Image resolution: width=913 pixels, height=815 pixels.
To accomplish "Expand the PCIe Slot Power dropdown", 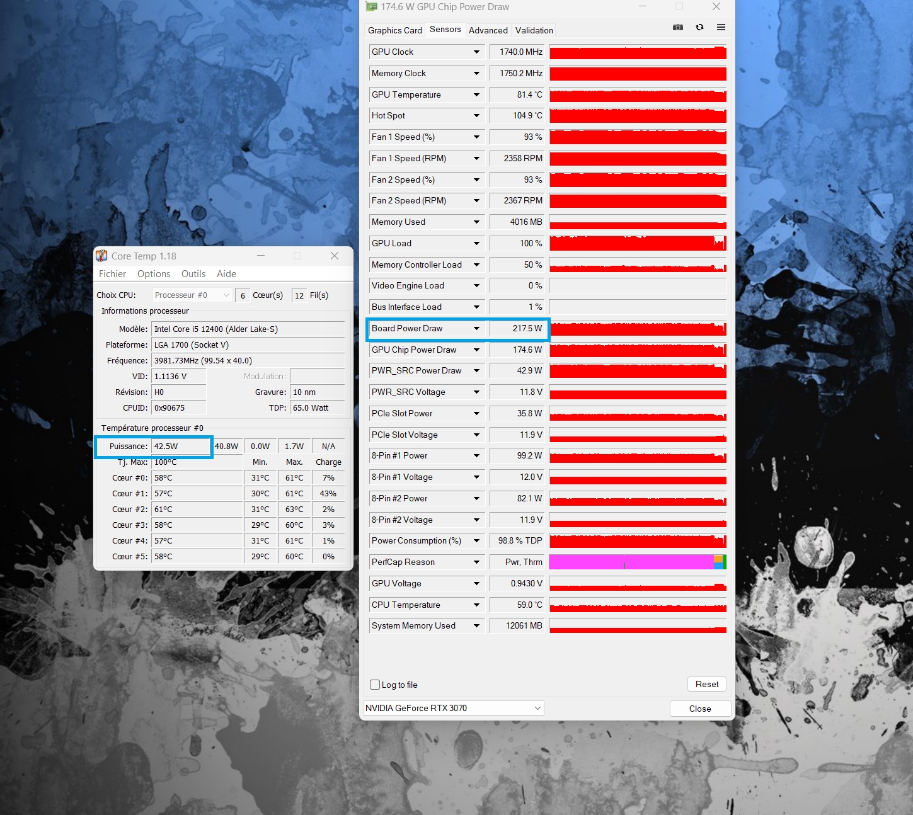I will (476, 413).
